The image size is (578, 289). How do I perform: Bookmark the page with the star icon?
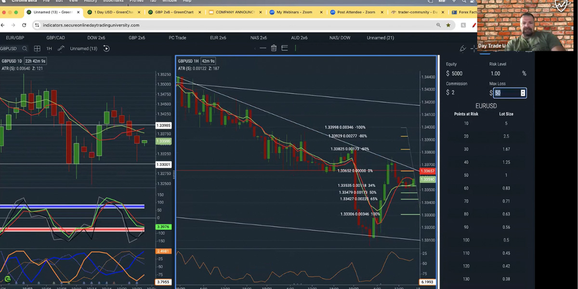pos(448,25)
